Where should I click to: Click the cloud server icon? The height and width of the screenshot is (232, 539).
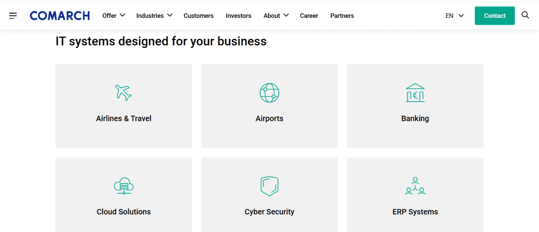[124, 186]
